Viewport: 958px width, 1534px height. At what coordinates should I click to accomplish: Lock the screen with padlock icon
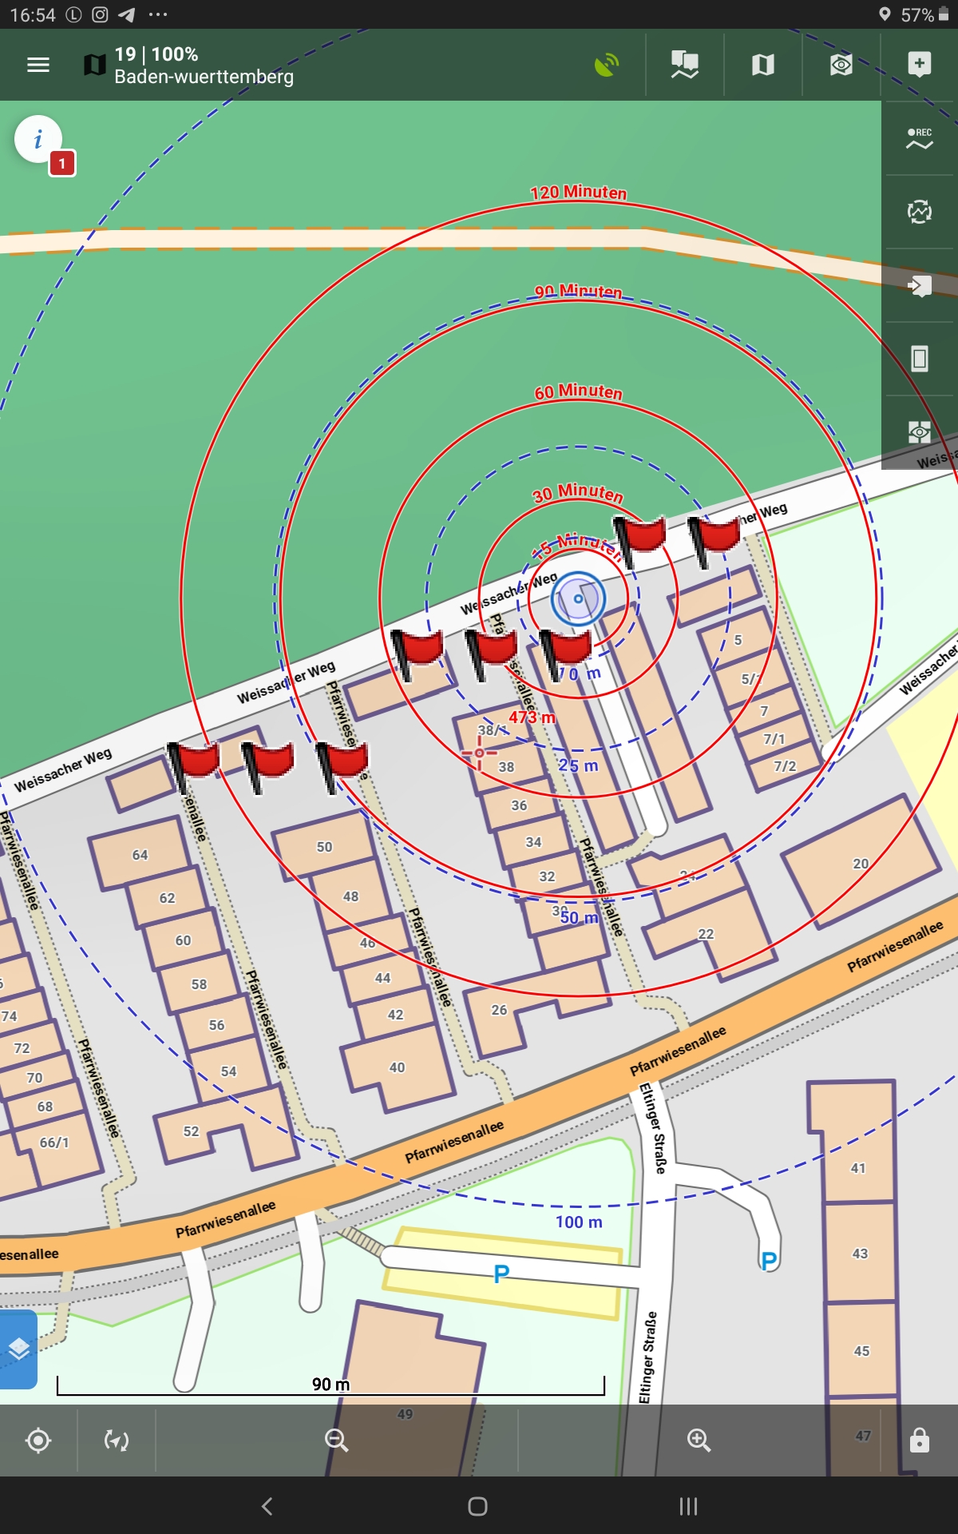coord(919,1441)
